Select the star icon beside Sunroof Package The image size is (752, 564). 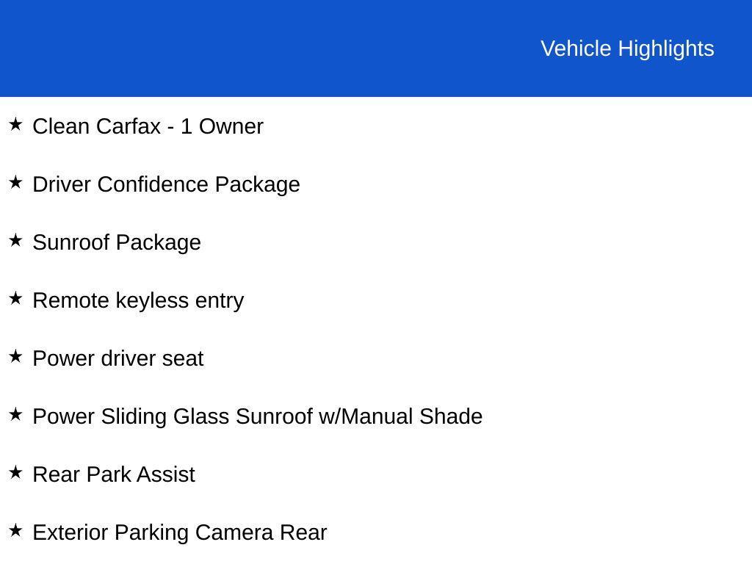[x=15, y=240]
